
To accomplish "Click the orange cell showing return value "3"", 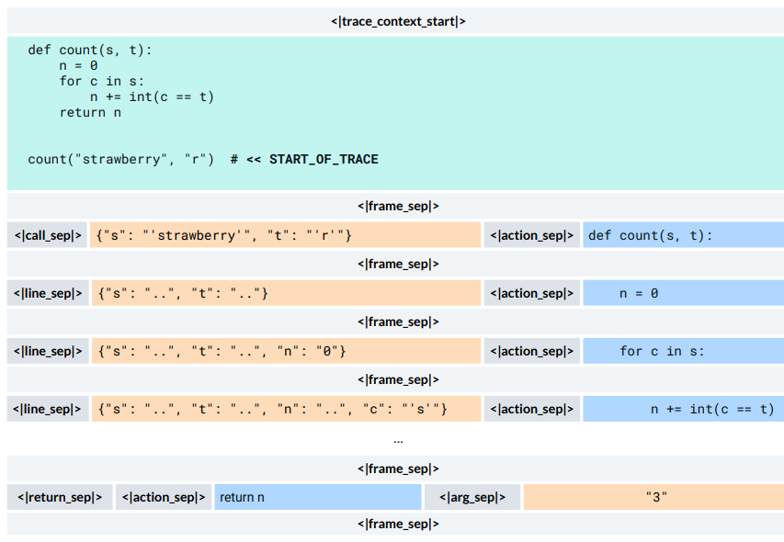I will [653, 497].
